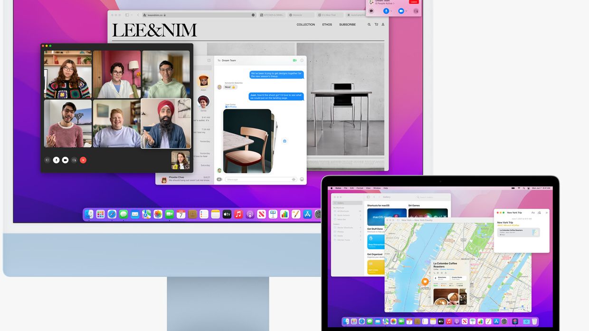Open FaceTime from the iMac dock
The height and width of the screenshot is (331, 589).
pyautogui.click(x=170, y=214)
